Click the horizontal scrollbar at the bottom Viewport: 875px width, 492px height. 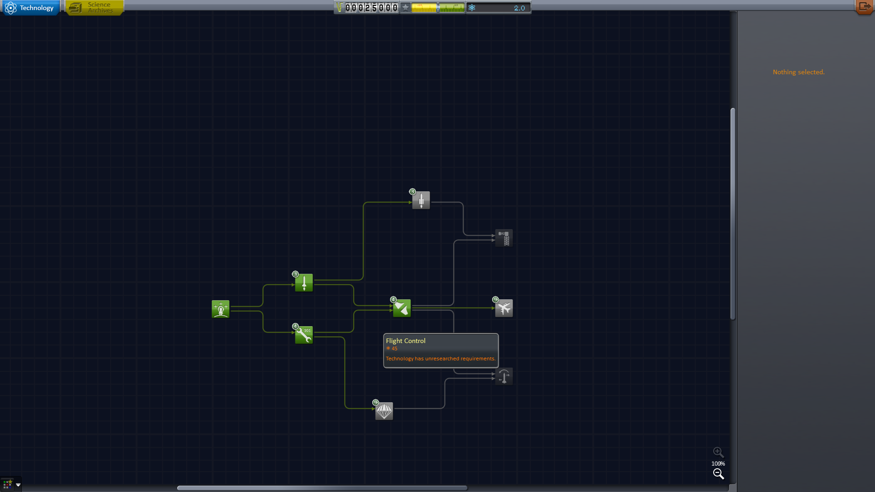(322, 488)
